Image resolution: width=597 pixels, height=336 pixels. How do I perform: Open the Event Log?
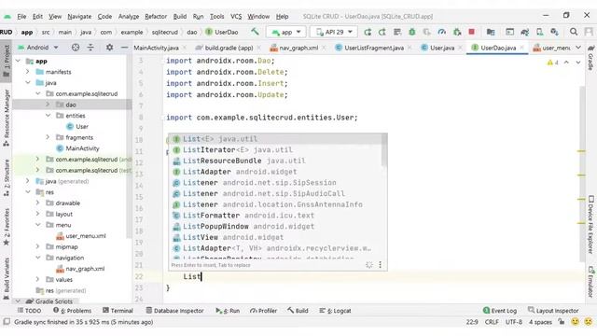(x=500, y=311)
